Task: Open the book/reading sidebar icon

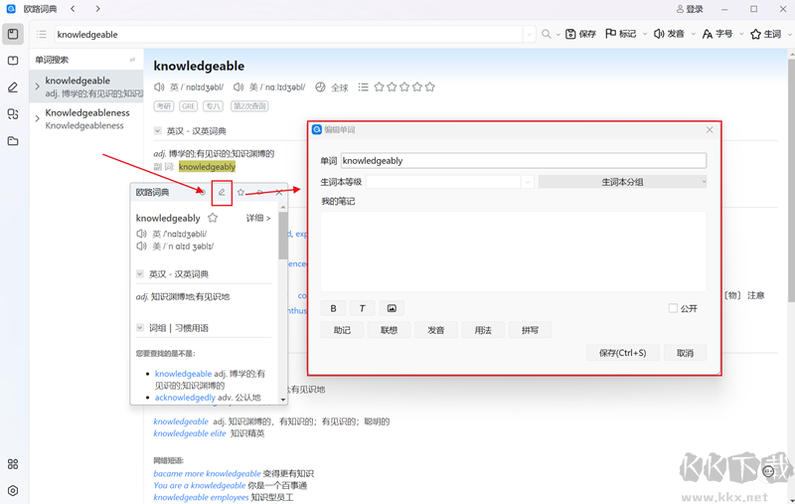Action: pos(13,61)
